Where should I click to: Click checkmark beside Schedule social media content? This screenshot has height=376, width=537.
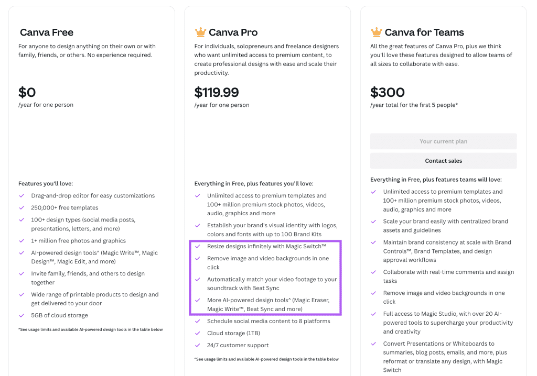pos(198,321)
